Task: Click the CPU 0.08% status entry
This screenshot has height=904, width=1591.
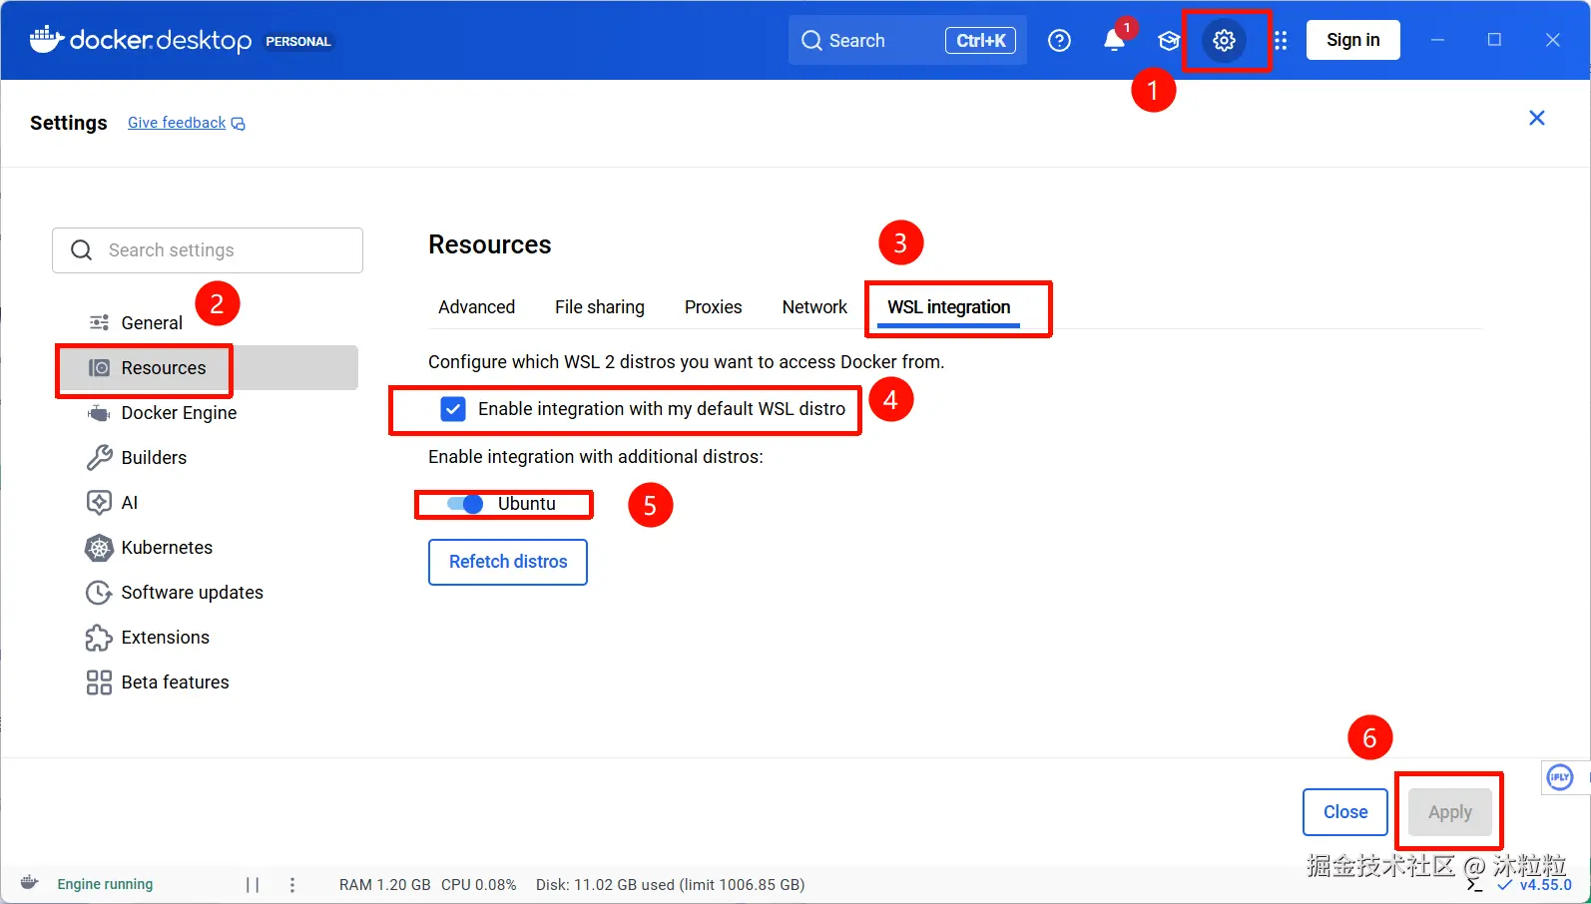Action: click(x=479, y=885)
